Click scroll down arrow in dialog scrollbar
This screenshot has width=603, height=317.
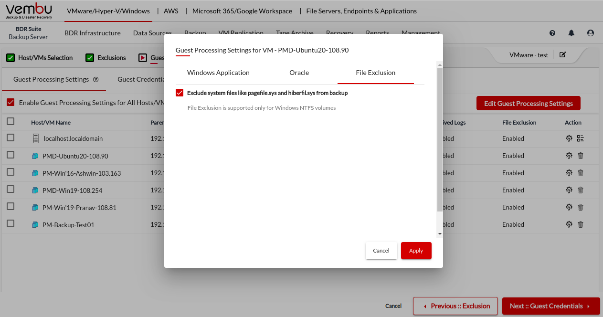pos(440,234)
